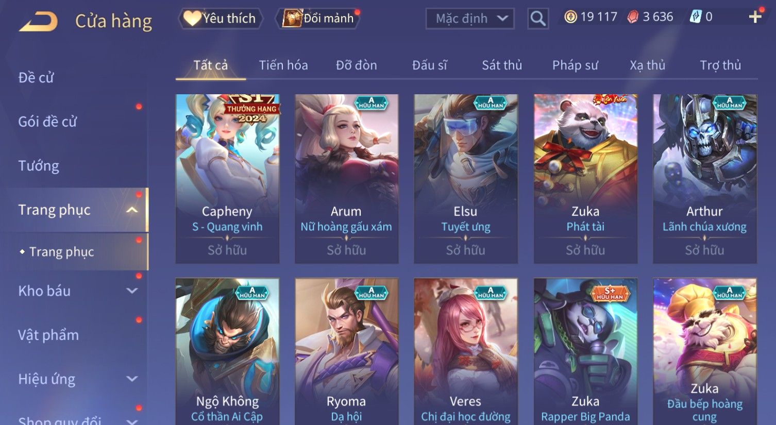Open the Tướng sidebar menu

click(39, 166)
